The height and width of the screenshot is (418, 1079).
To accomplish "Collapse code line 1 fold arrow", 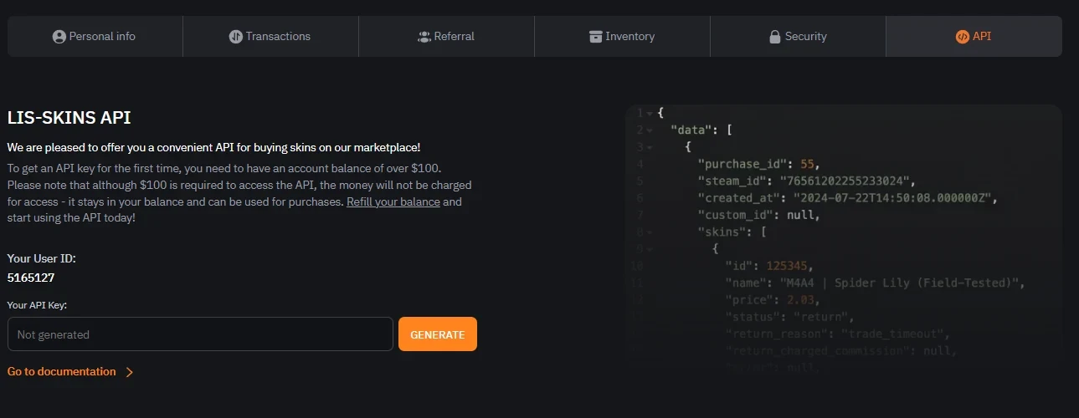I will tap(649, 113).
